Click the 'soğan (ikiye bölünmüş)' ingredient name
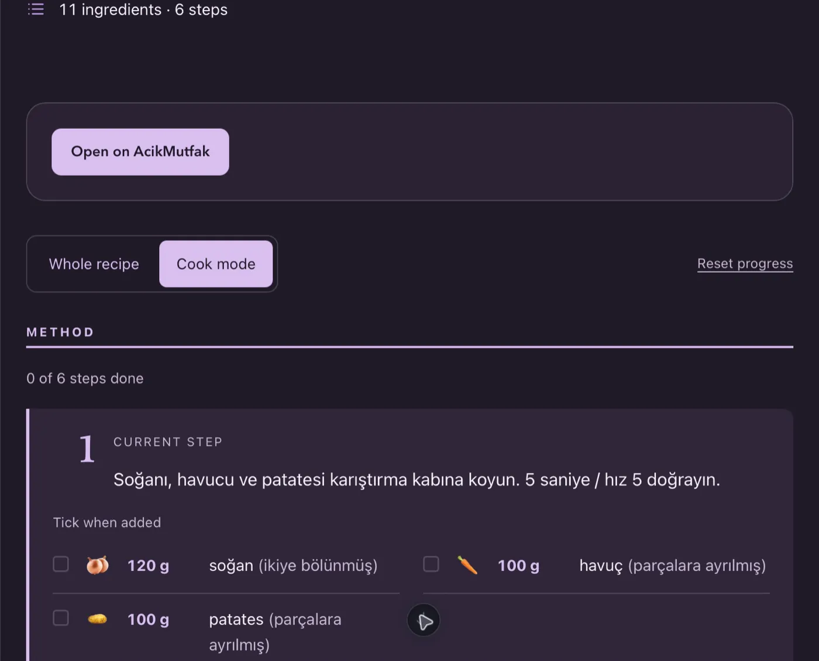 pyautogui.click(x=293, y=566)
